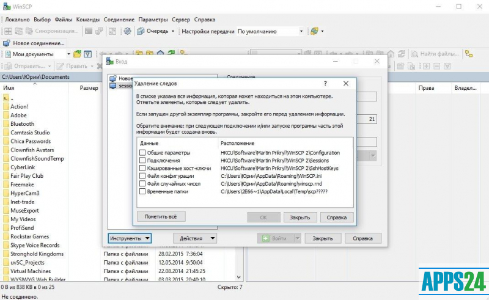Open the dropdown arrow beside the globe icon
Screen dimensions: 489x300
click(x=323, y=31)
